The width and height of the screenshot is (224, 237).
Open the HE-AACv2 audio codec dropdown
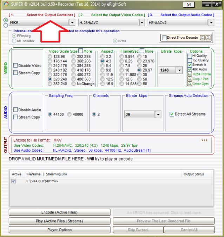[211, 22]
